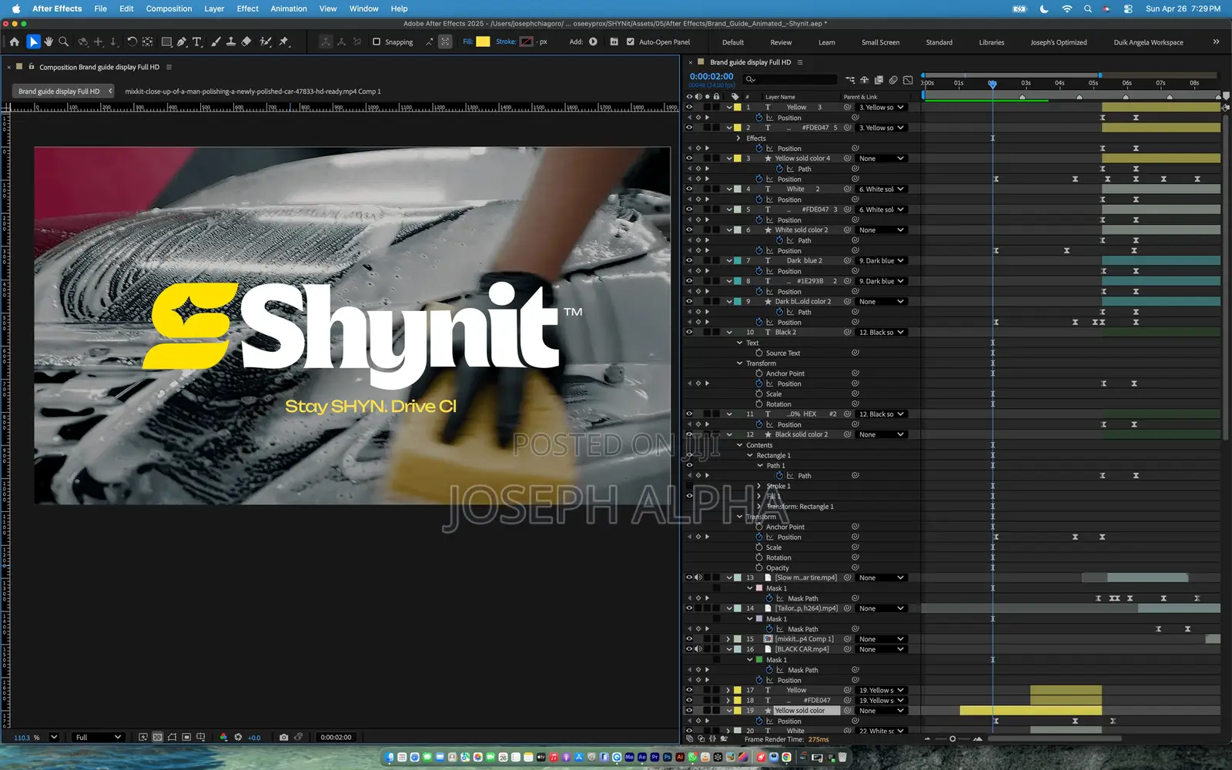Open the magnification ratio dropdown arrow
The height and width of the screenshot is (770, 1232).
pyautogui.click(x=54, y=737)
